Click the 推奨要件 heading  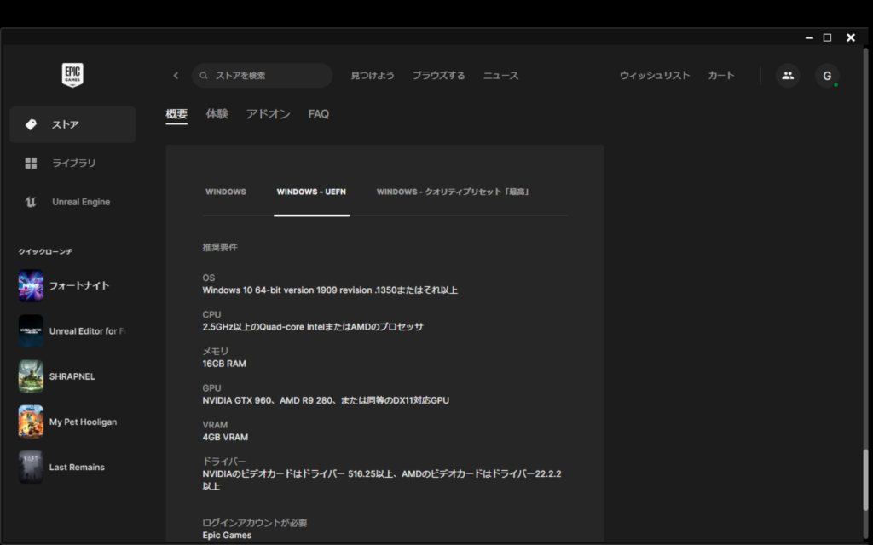(220, 248)
